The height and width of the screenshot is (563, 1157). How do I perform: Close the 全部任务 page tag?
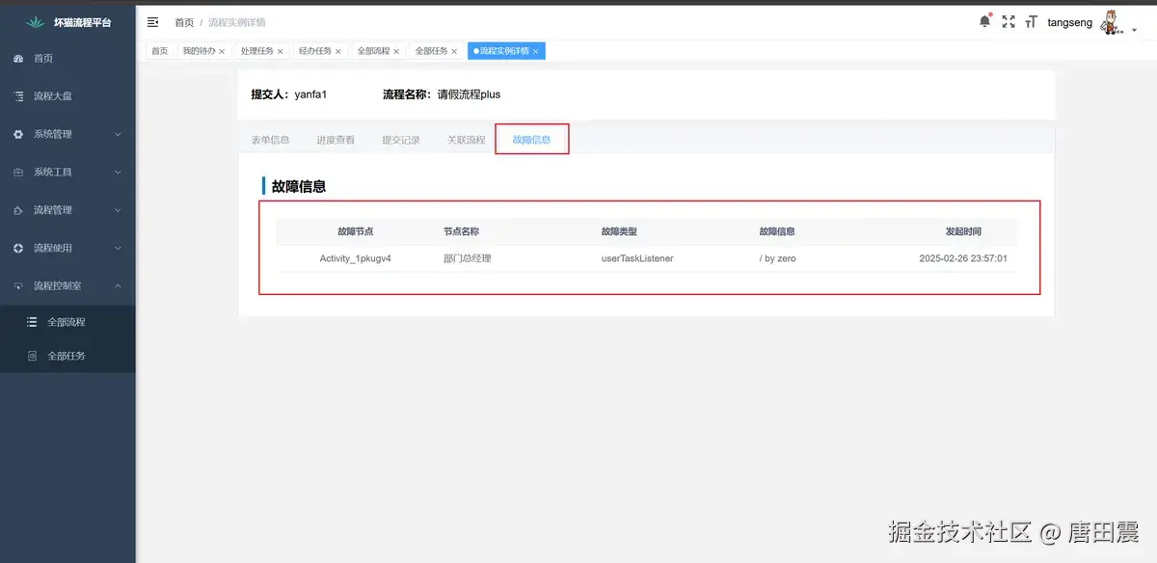[453, 51]
